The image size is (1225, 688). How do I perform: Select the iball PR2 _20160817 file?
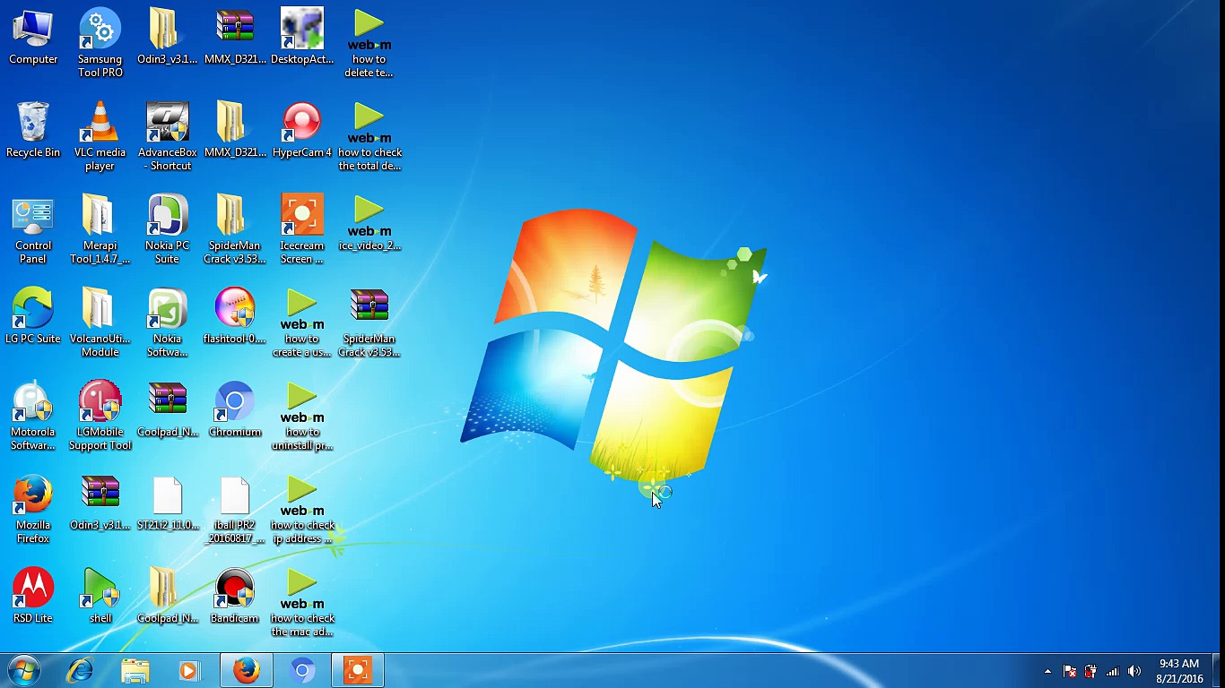click(x=235, y=509)
